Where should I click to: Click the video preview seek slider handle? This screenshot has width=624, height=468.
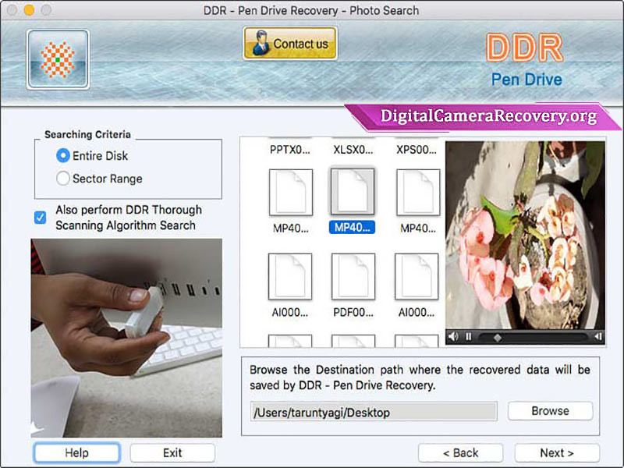497,338
